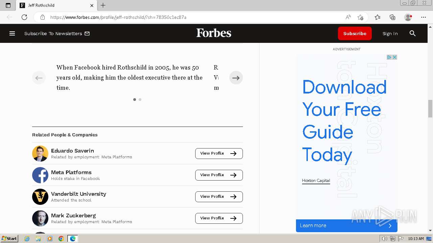Click the Subscribe red button
433x243 pixels.
(x=355, y=33)
